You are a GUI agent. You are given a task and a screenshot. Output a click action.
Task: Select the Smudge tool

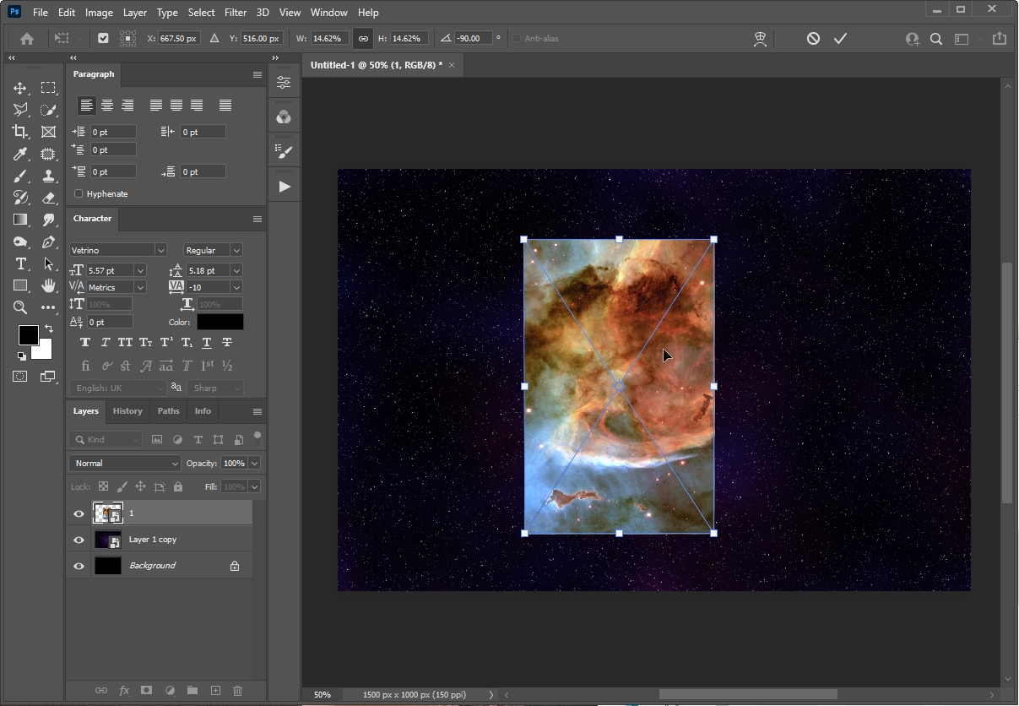click(x=48, y=220)
